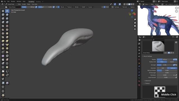Toggle radius pressure sensitivity in header
The width and height of the screenshot is (179, 101).
tap(36, 7)
